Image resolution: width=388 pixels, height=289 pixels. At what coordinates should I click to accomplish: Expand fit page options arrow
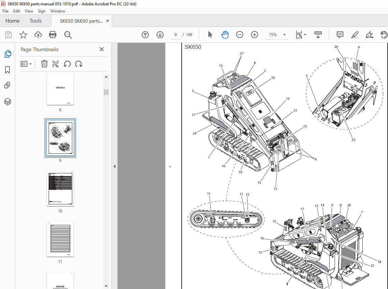tap(305, 35)
